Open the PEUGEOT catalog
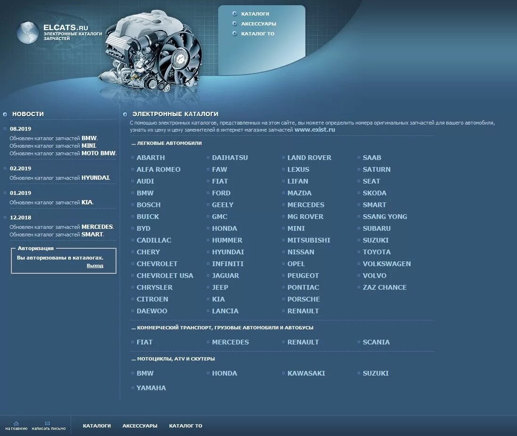Screen dimensions: 517x436 pyautogui.click(x=303, y=276)
